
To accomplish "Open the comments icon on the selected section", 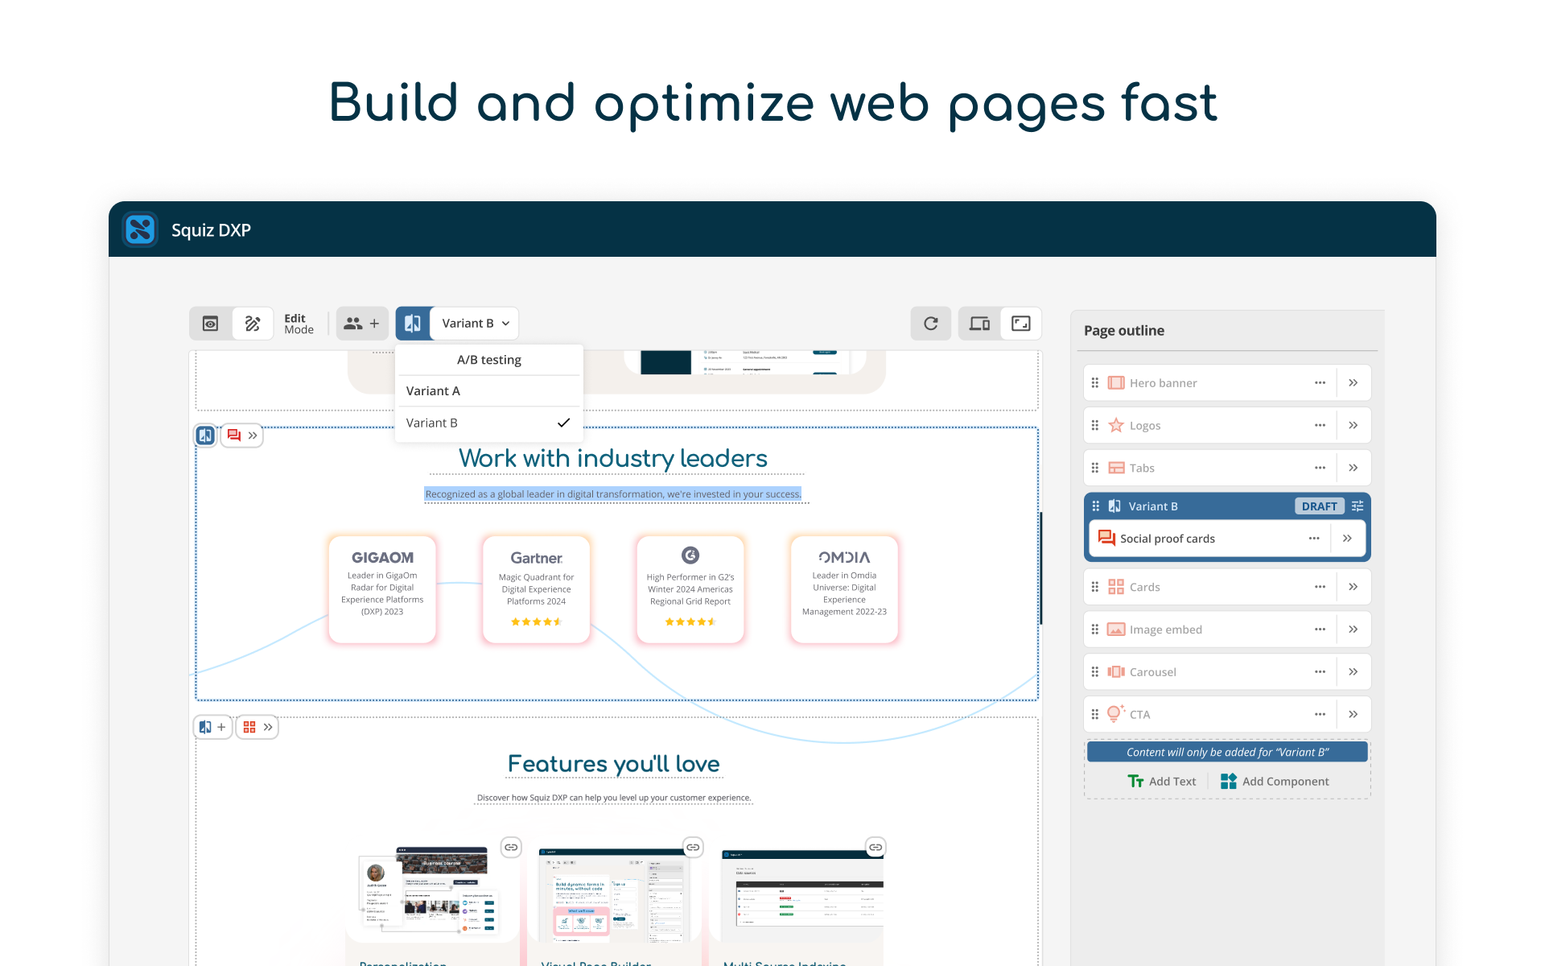I will (233, 435).
